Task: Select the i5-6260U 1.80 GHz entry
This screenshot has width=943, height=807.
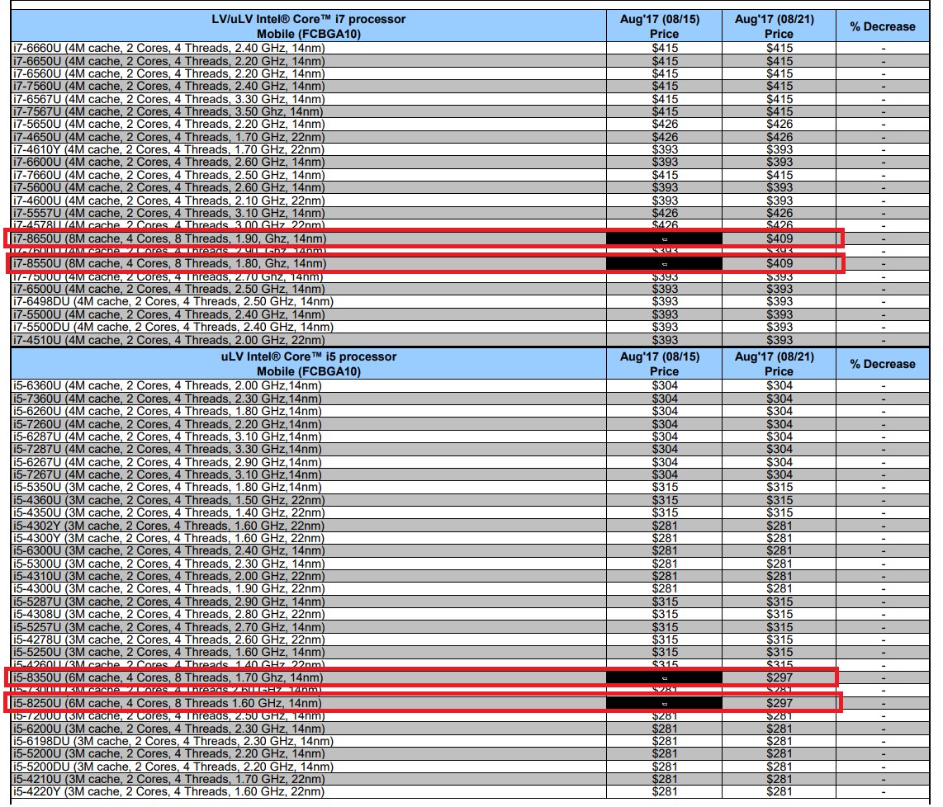Action: 167,412
